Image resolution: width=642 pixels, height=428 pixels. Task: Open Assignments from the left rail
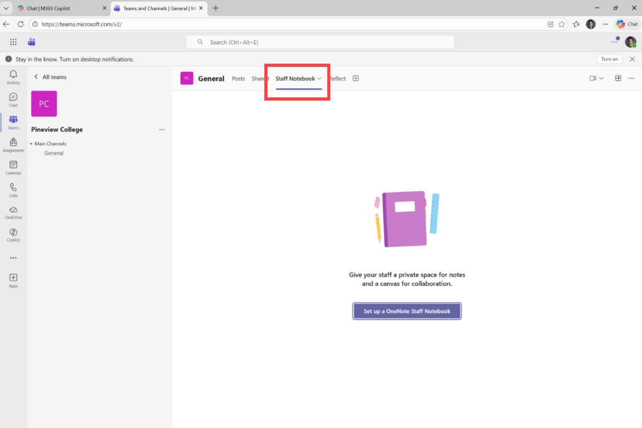pyautogui.click(x=13, y=145)
